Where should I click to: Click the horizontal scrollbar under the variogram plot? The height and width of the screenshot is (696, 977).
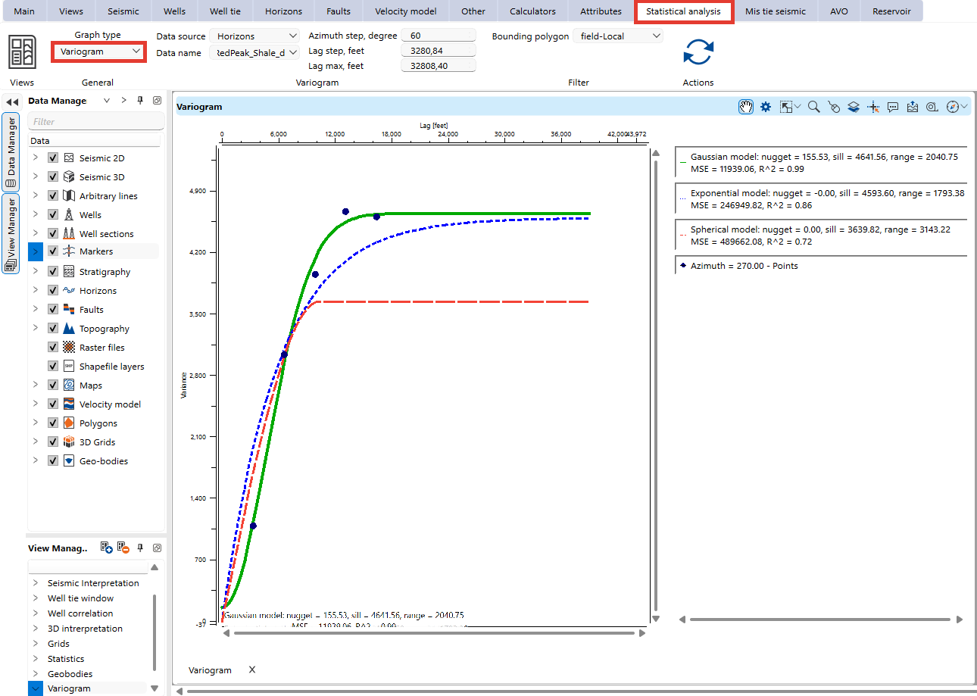point(435,633)
